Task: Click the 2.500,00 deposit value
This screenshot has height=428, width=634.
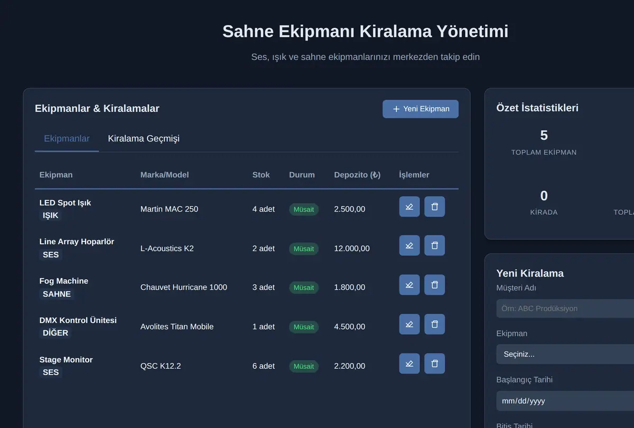Action: click(x=350, y=209)
